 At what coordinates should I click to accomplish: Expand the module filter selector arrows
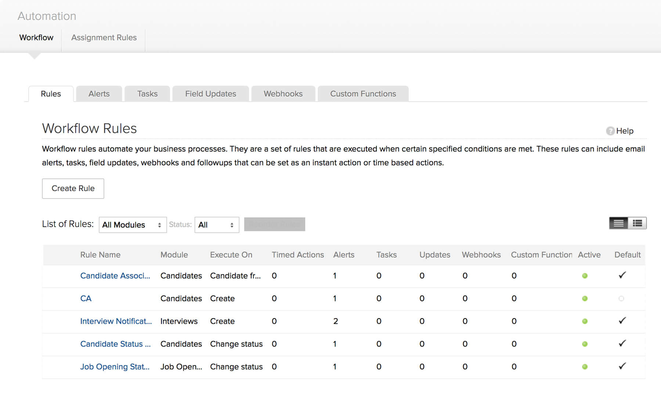160,225
